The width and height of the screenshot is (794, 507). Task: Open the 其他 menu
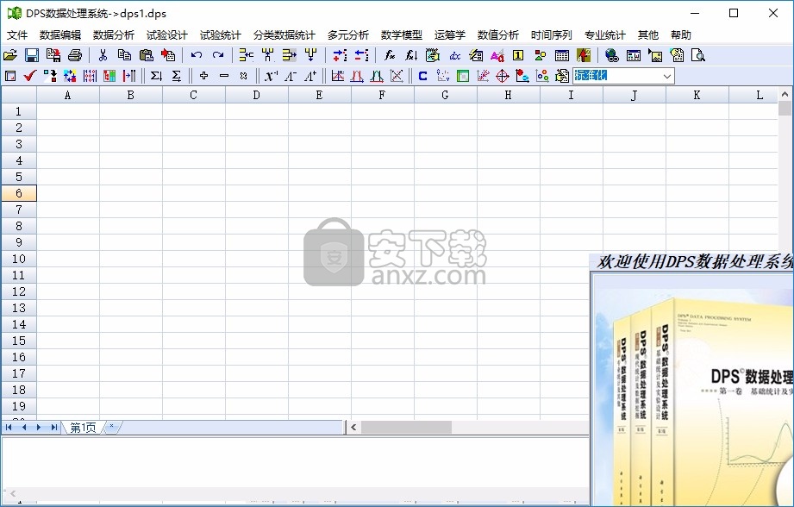coord(648,35)
